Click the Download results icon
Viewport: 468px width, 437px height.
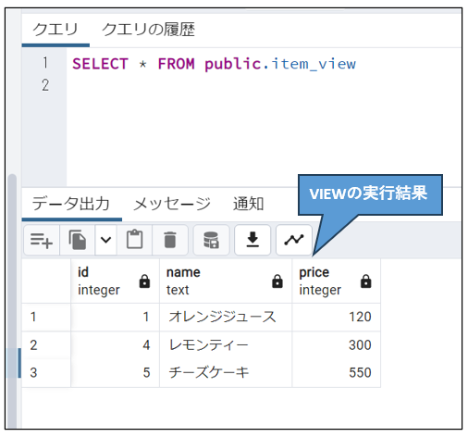[x=252, y=240]
